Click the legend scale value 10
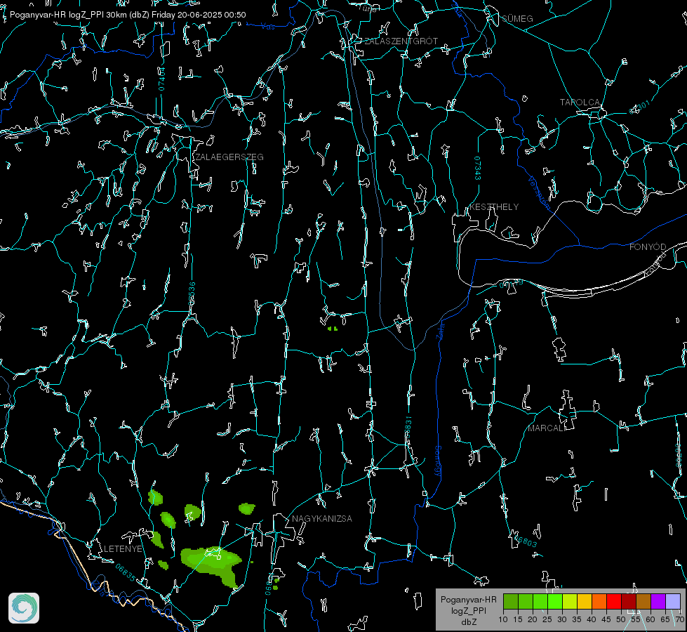 [503, 619]
